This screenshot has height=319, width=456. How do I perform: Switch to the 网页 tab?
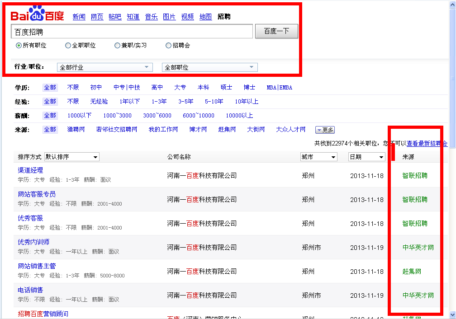coord(97,17)
